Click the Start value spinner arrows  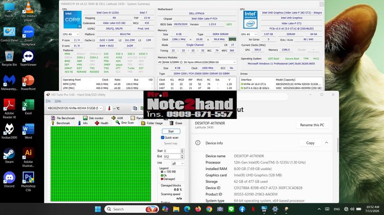182,151
